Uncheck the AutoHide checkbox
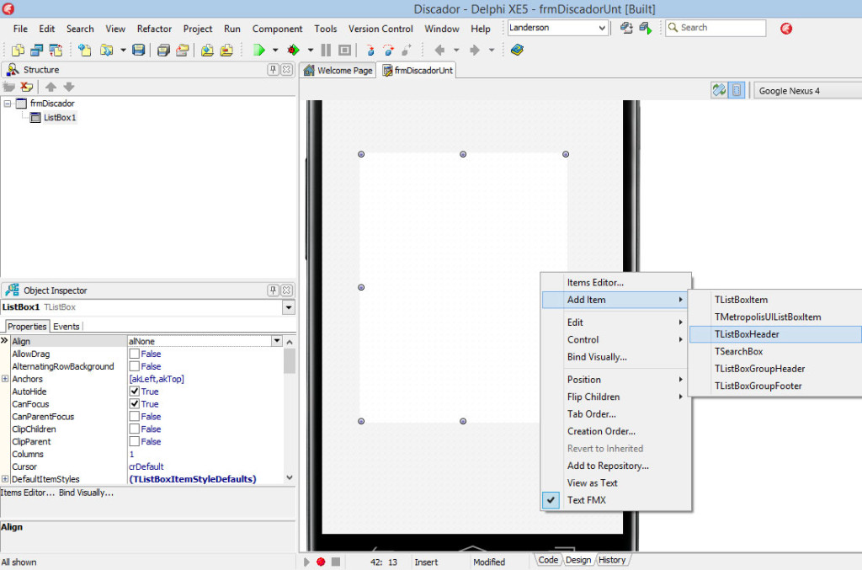The width and height of the screenshot is (862, 570). (134, 392)
